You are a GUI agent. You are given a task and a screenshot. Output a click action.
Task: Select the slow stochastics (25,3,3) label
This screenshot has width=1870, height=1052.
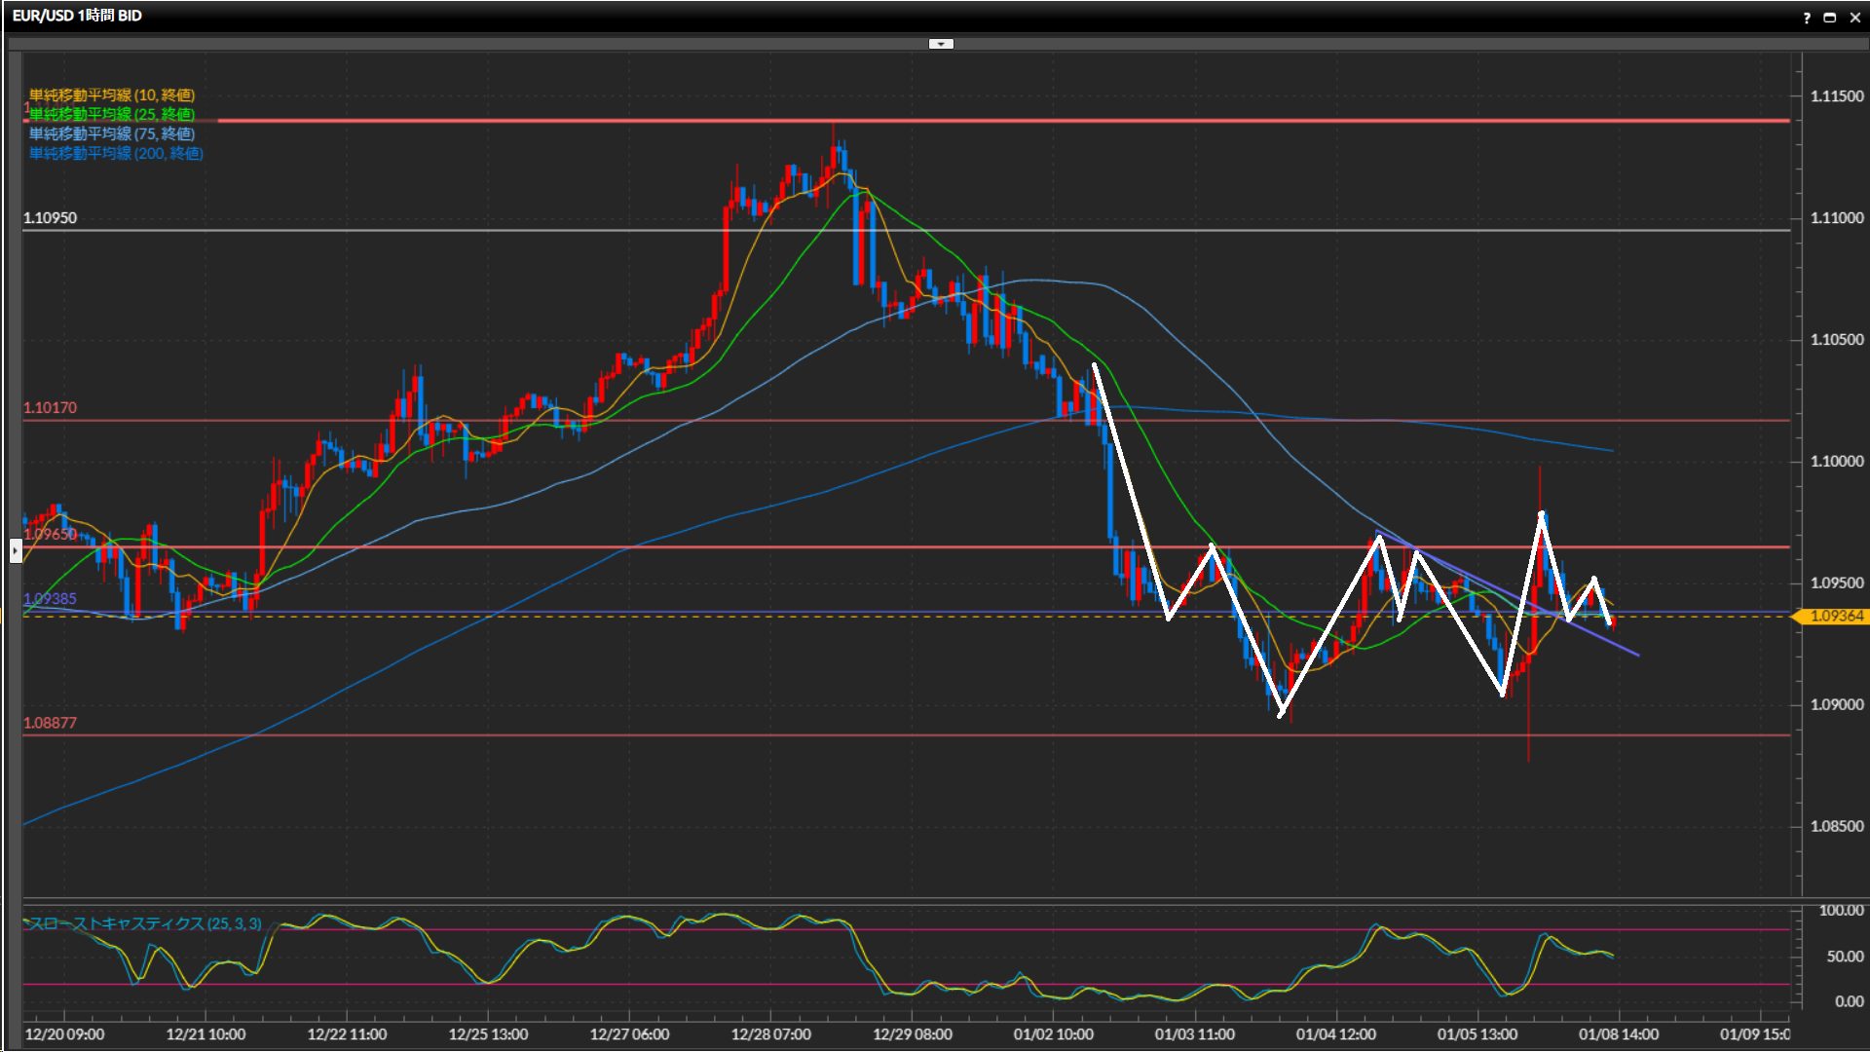point(146,923)
